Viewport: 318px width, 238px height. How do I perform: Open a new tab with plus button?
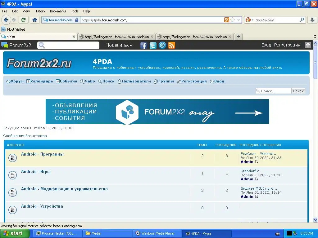click(x=238, y=37)
